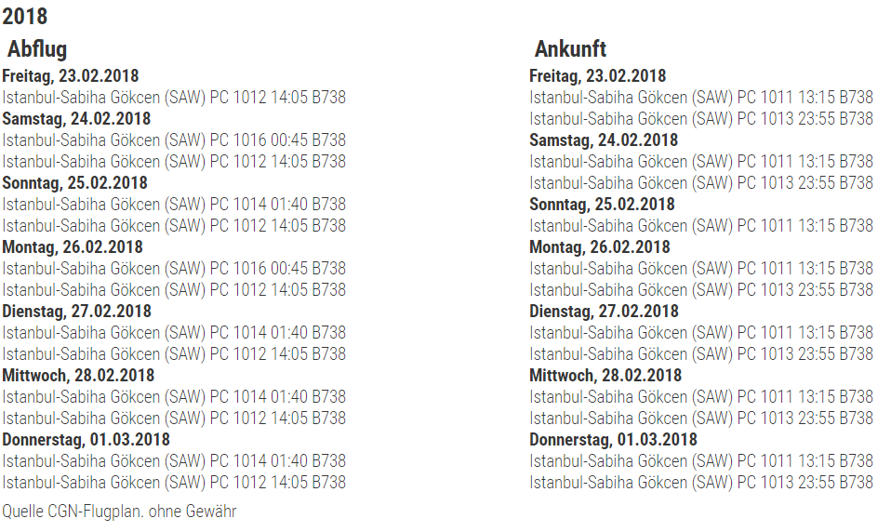Click Friday's PC 1011 13:15 arrival row
This screenshot has width=891, height=532.
701,97
